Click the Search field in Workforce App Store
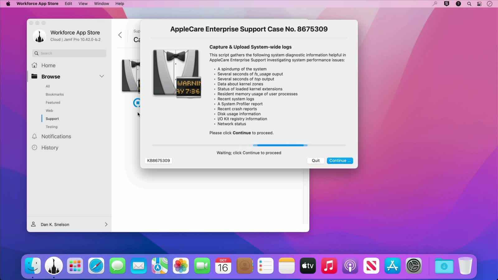This screenshot has height=280, width=498. click(69, 53)
